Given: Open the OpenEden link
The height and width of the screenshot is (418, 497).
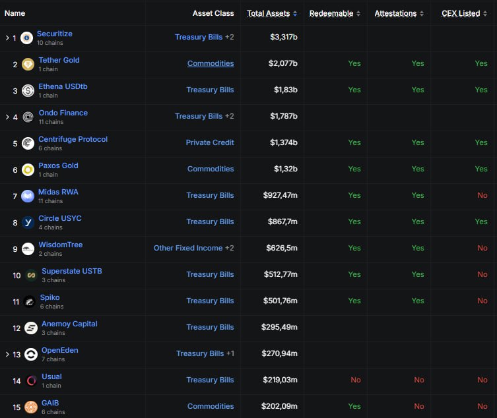Looking at the screenshot, I should (60, 350).
